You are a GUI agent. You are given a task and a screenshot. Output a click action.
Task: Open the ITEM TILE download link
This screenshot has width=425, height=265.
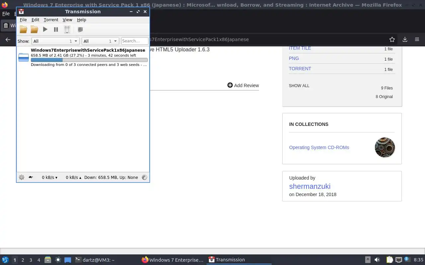[x=300, y=48]
